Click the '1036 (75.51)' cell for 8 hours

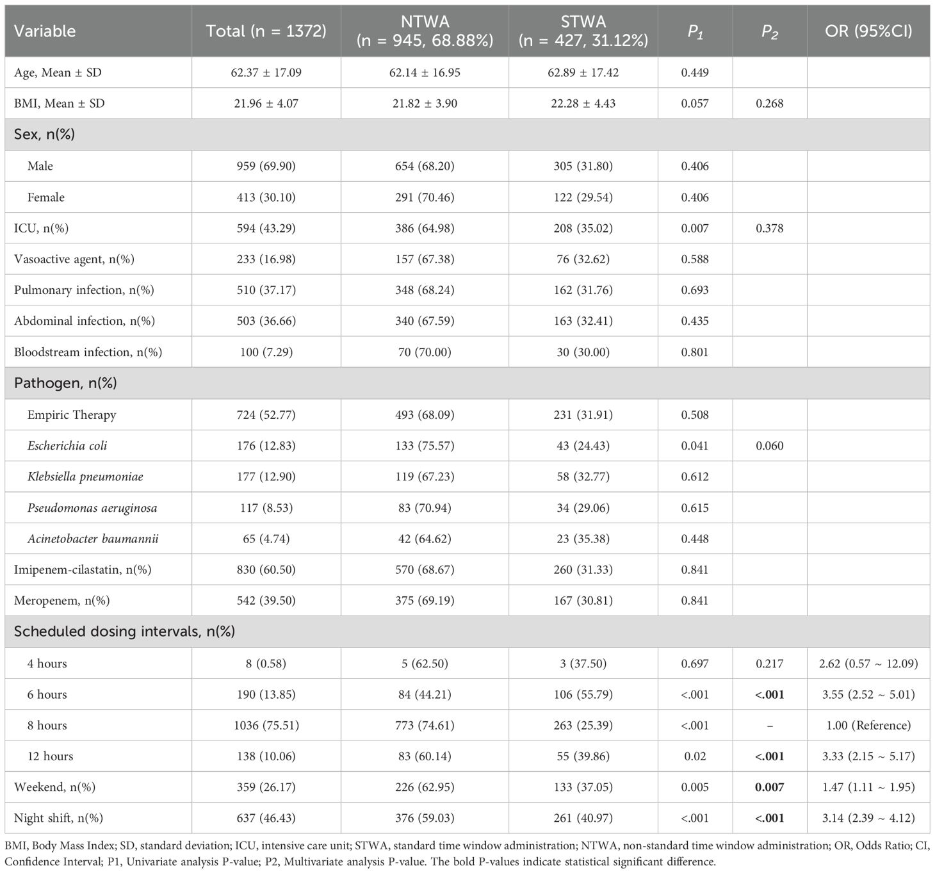[266, 725]
